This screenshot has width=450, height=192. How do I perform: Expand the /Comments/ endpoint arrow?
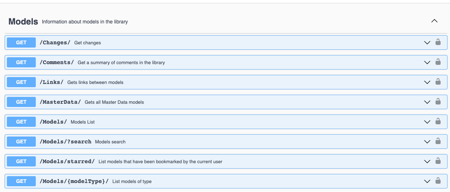click(427, 62)
